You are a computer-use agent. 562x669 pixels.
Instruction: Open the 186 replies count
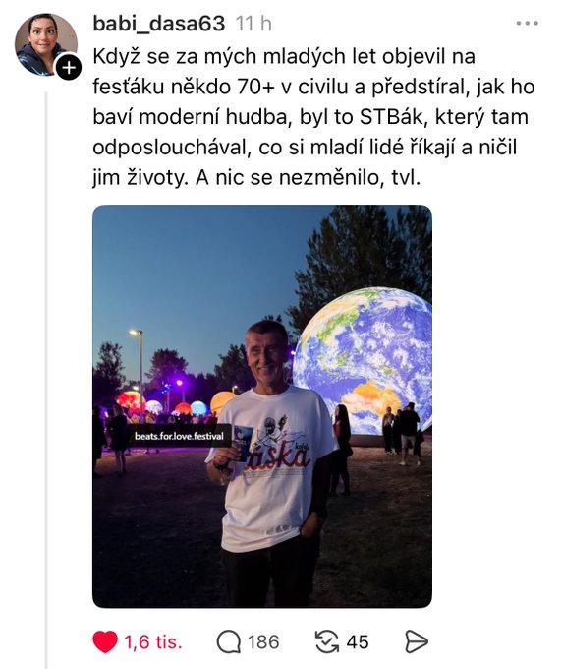tap(263, 642)
